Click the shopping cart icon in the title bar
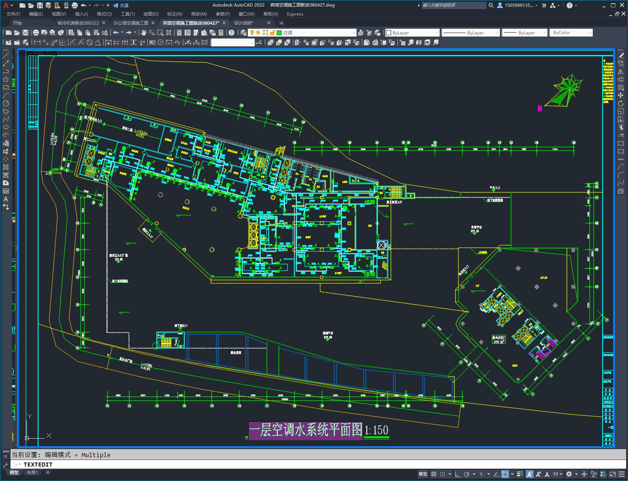The width and height of the screenshot is (628, 481). click(x=544, y=5)
